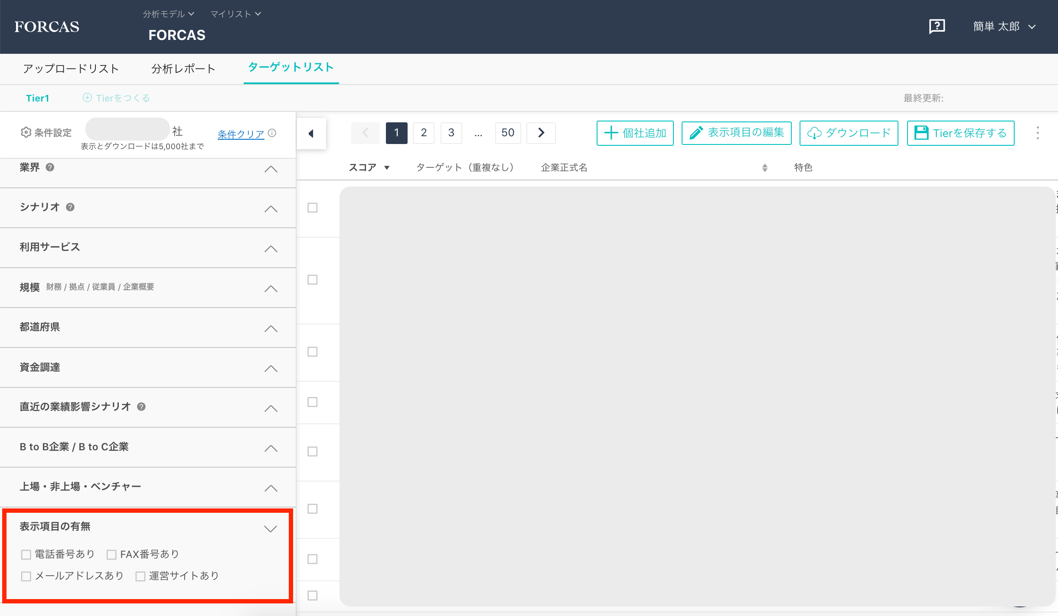The width and height of the screenshot is (1058, 616).
Task: Open the アップロードリスト tab
Action: pos(71,69)
